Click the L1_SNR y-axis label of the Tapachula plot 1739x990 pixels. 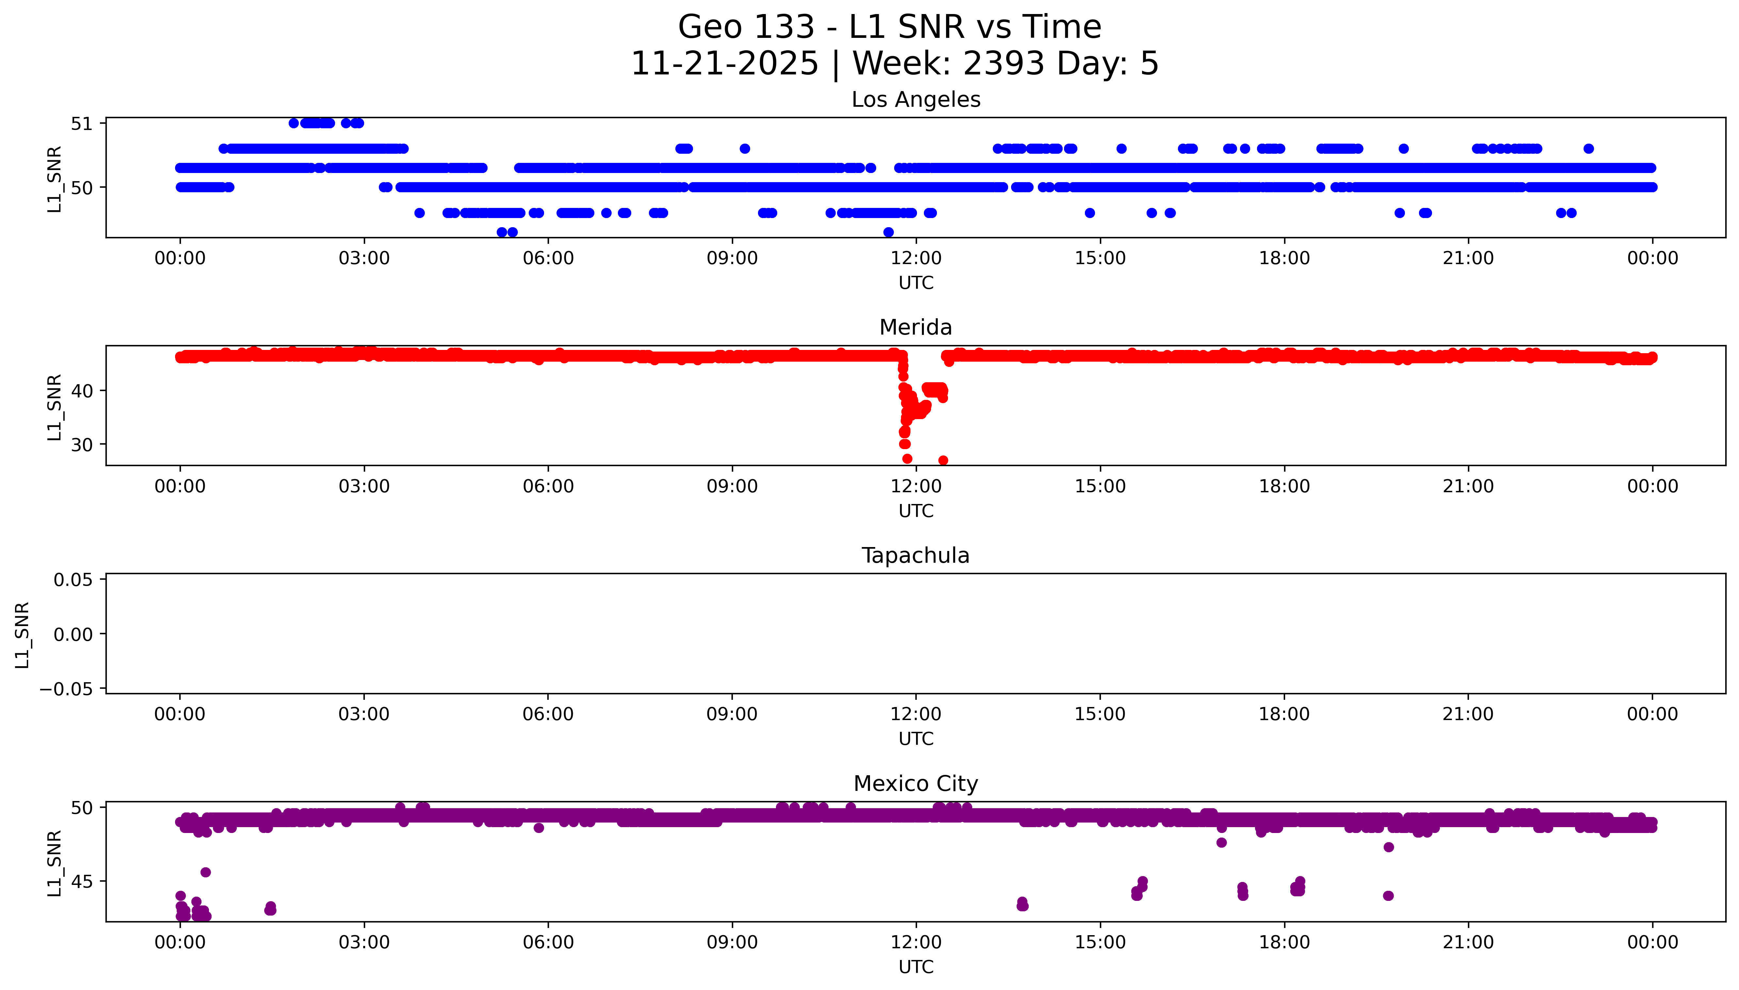click(23, 635)
